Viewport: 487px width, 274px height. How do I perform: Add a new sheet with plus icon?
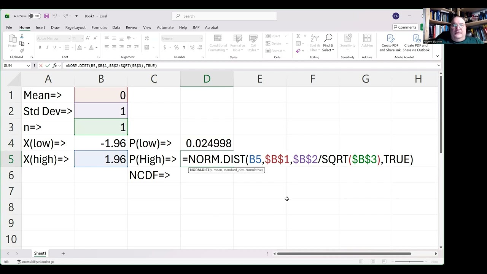pyautogui.click(x=63, y=253)
